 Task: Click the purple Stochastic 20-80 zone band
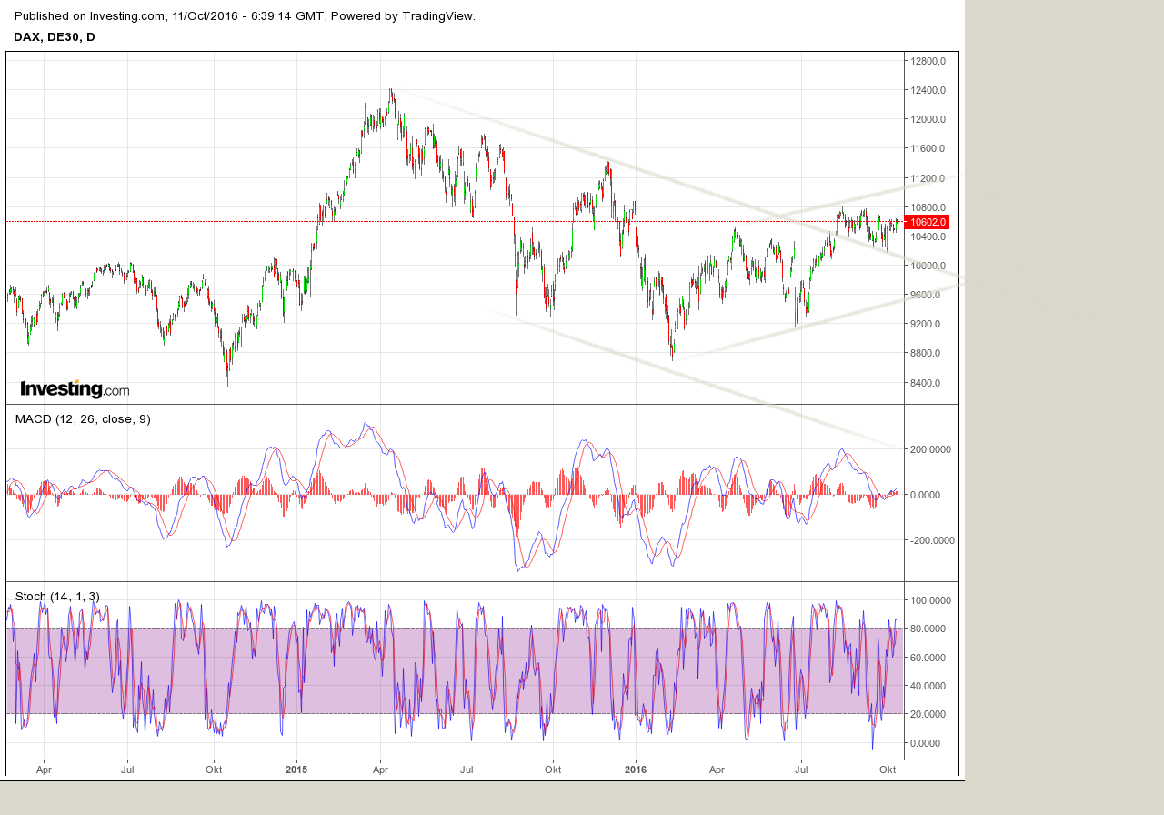pos(455,670)
